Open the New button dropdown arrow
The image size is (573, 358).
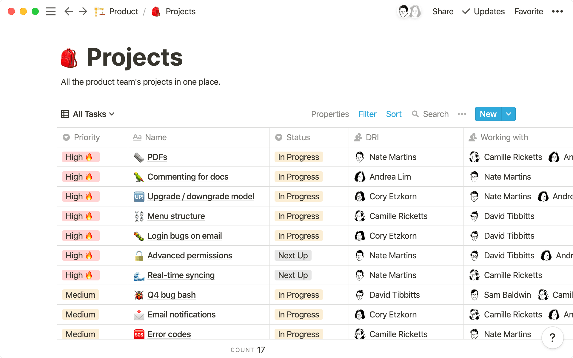[x=508, y=114]
